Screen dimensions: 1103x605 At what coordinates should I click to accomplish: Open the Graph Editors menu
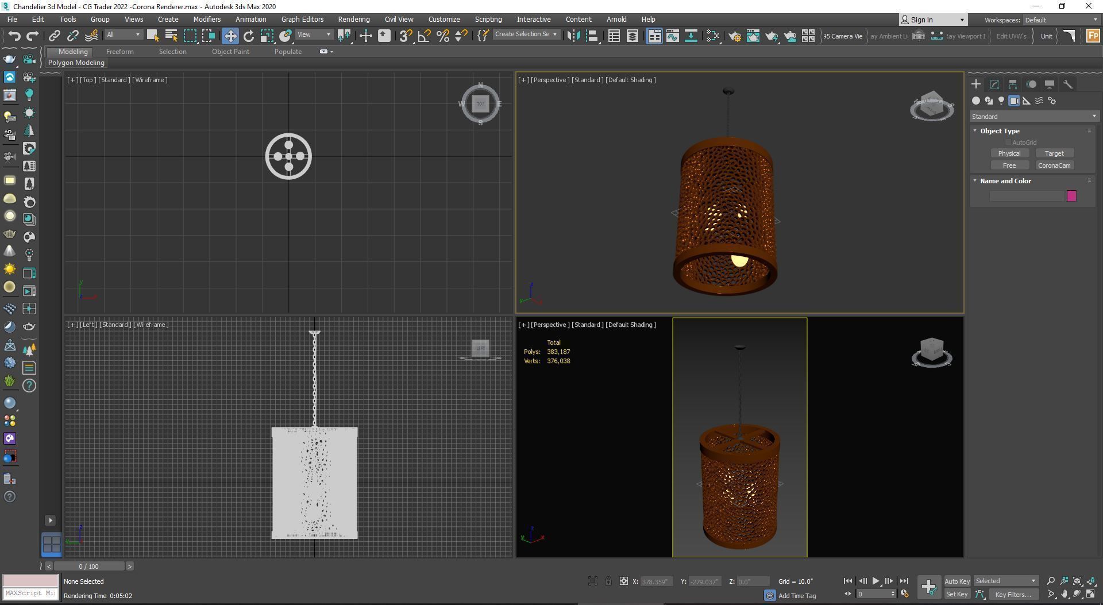click(302, 20)
